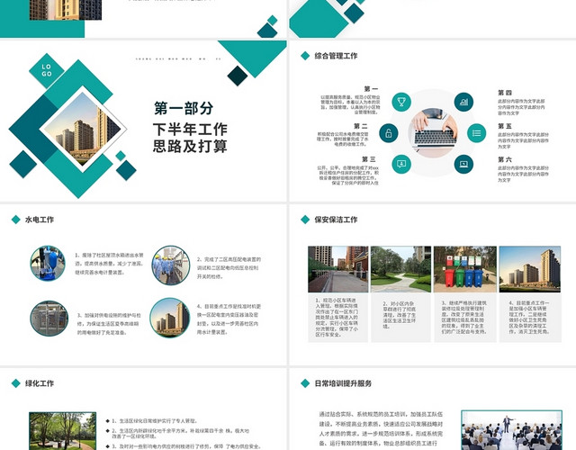Viewport: 576px width, 450px height.
Task: Click the 第二 label
Action: [361, 126]
